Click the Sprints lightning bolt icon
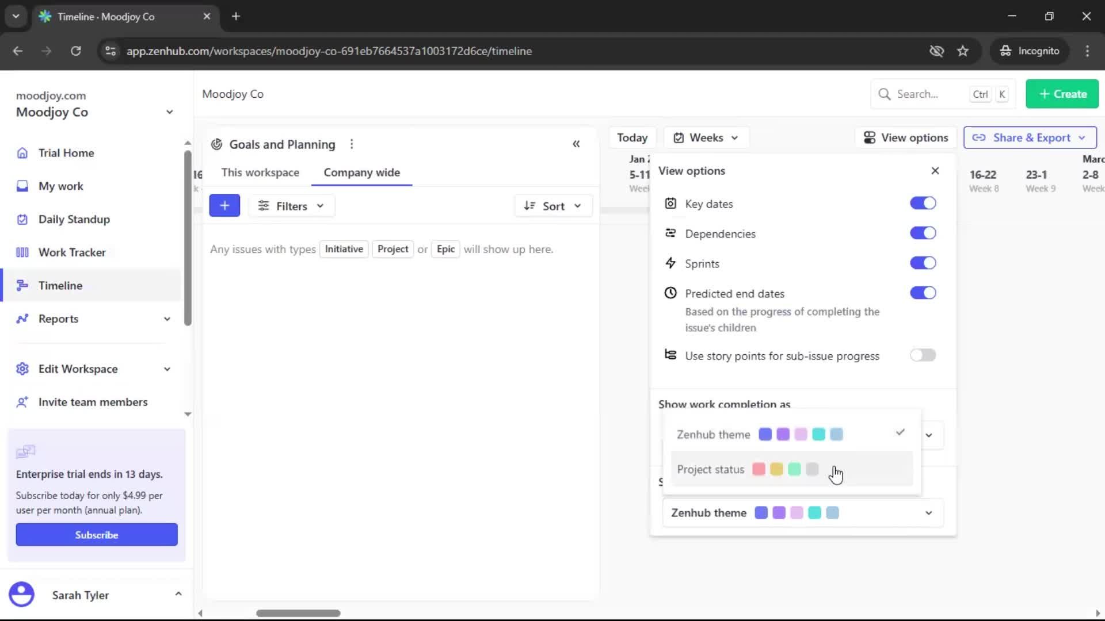The width and height of the screenshot is (1105, 621). point(670,263)
